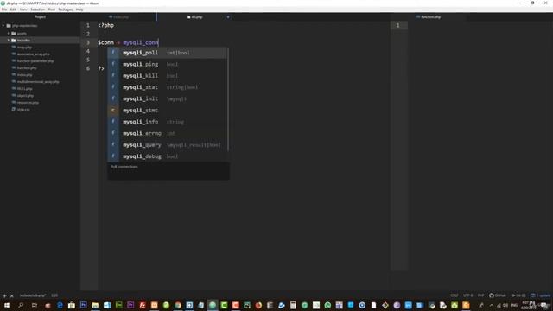The width and height of the screenshot is (553, 311).
Task: Open Chrome from the taskbar
Action: 178,305
